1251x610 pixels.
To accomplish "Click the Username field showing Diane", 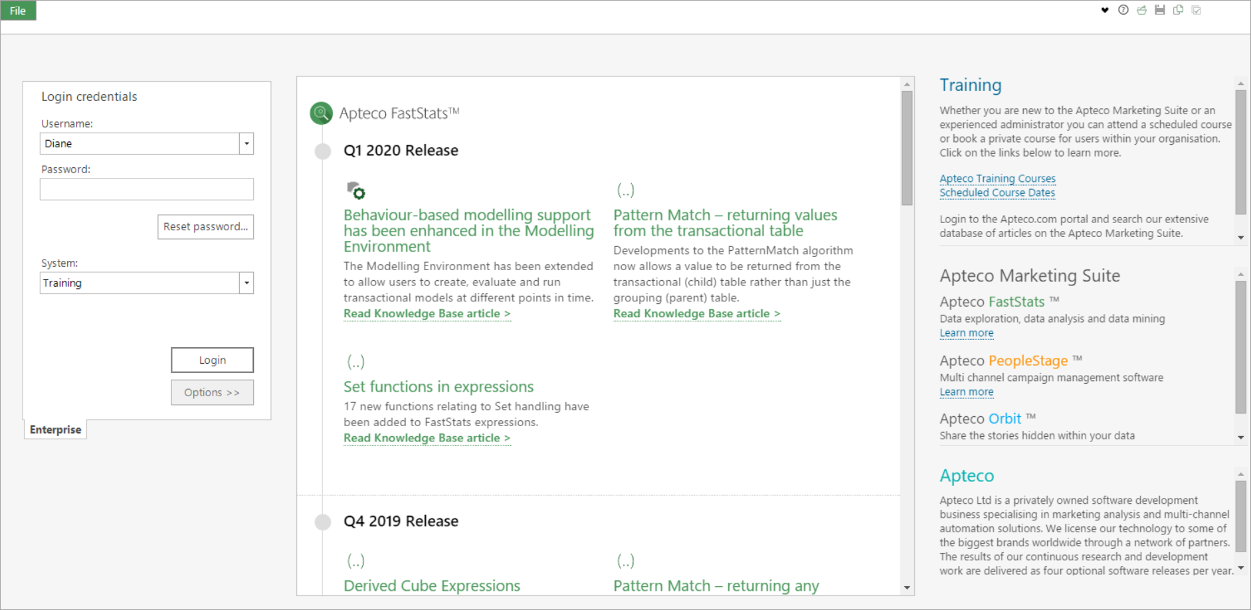I will 140,143.
